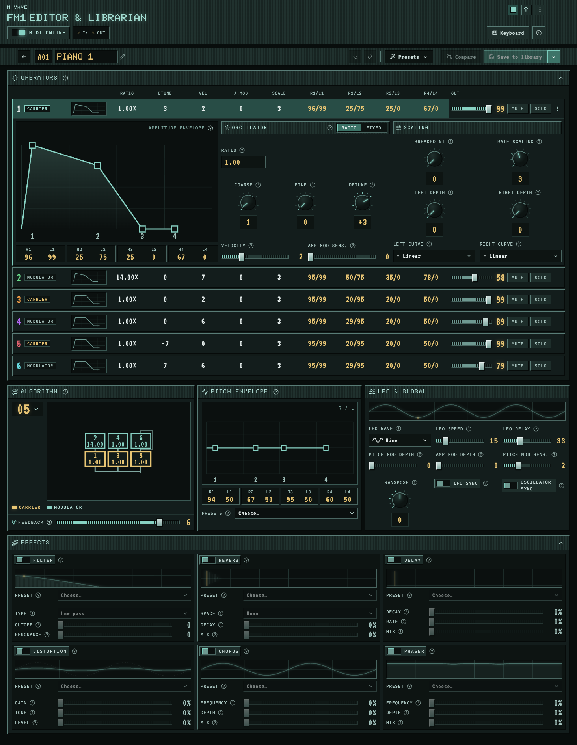
Task: Open the Presets dropdown
Action: (x=409, y=57)
